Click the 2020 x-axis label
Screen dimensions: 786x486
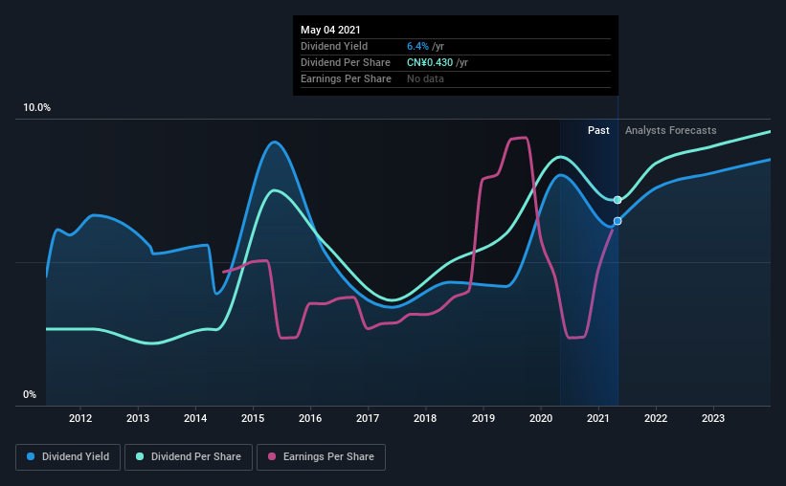click(541, 418)
